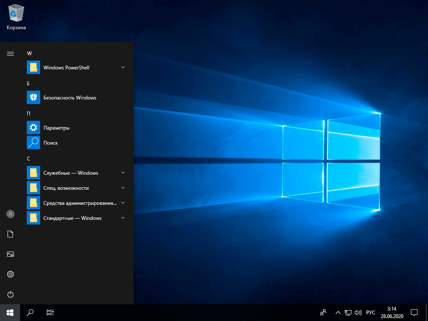Expand Спец. возможности folder chevron

[x=123, y=188]
